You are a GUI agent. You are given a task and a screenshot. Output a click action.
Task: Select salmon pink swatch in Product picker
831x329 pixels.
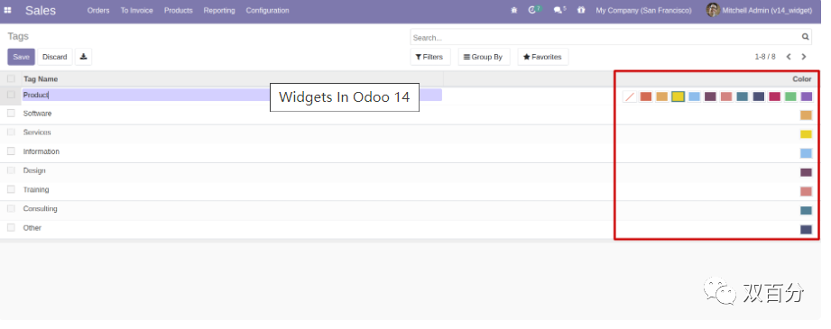(x=726, y=96)
